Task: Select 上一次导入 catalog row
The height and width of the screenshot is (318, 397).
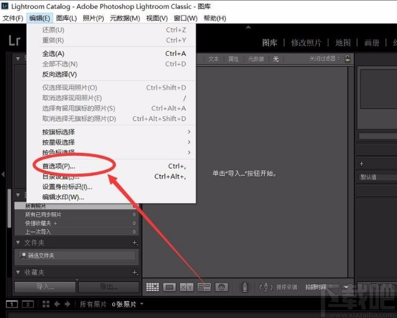Action: pyautogui.click(x=76, y=232)
